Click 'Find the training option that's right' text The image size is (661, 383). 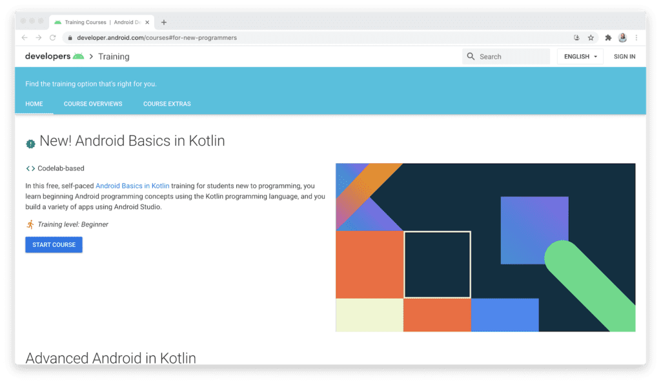tap(90, 84)
